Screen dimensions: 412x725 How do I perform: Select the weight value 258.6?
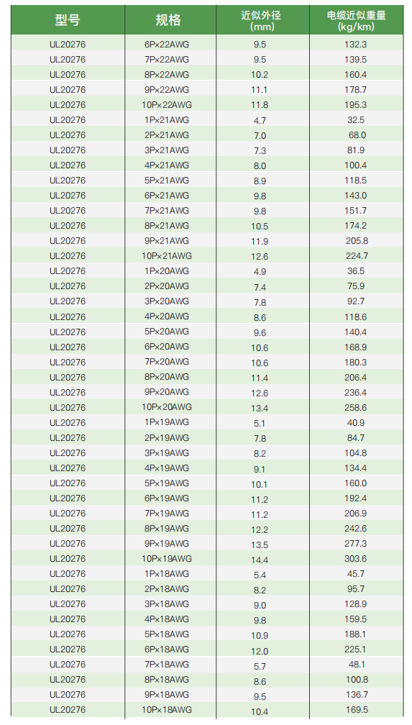356,407
